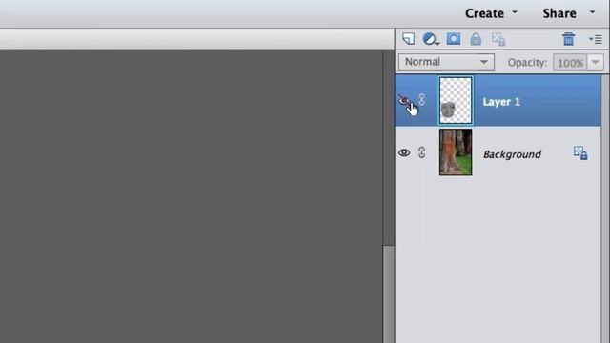Add a layer mask icon
Viewport: 610px width, 343px height.
(x=454, y=39)
